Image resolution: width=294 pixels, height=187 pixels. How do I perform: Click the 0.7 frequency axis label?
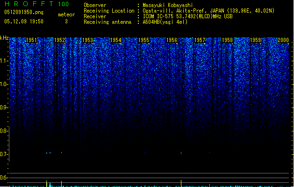click(4, 154)
